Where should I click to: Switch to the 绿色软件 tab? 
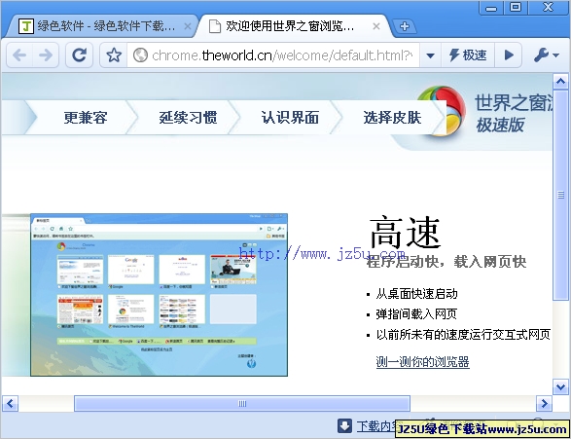tap(102, 26)
